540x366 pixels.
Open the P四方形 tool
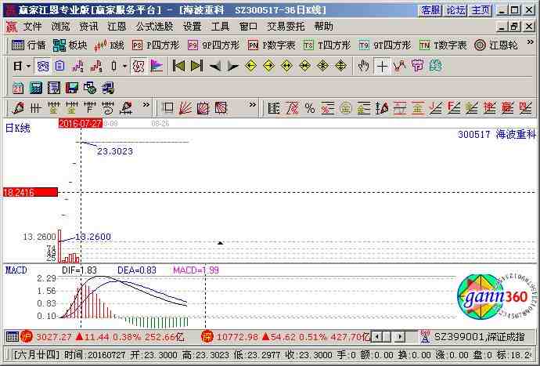click(x=156, y=45)
